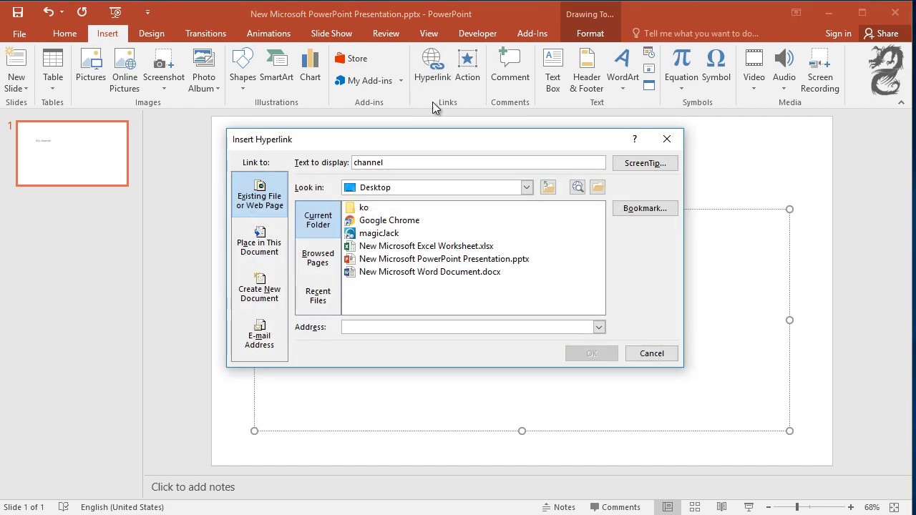
Task: Open Header & Footer settings
Action: pyautogui.click(x=587, y=71)
